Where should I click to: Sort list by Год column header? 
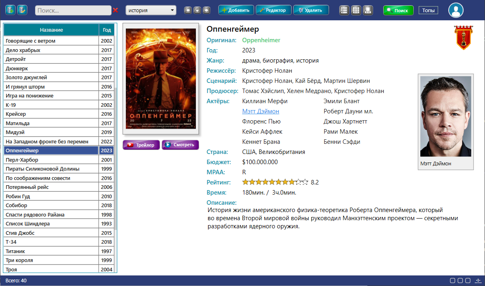(107, 30)
